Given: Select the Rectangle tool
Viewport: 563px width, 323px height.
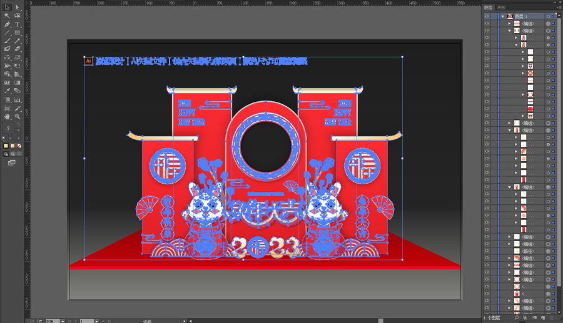Looking at the screenshot, I should point(17,32).
